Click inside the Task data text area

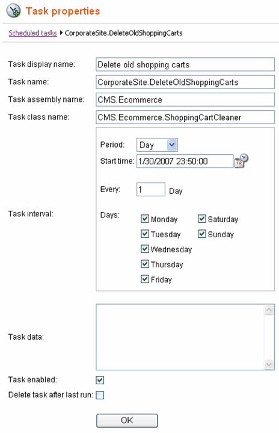point(180,337)
